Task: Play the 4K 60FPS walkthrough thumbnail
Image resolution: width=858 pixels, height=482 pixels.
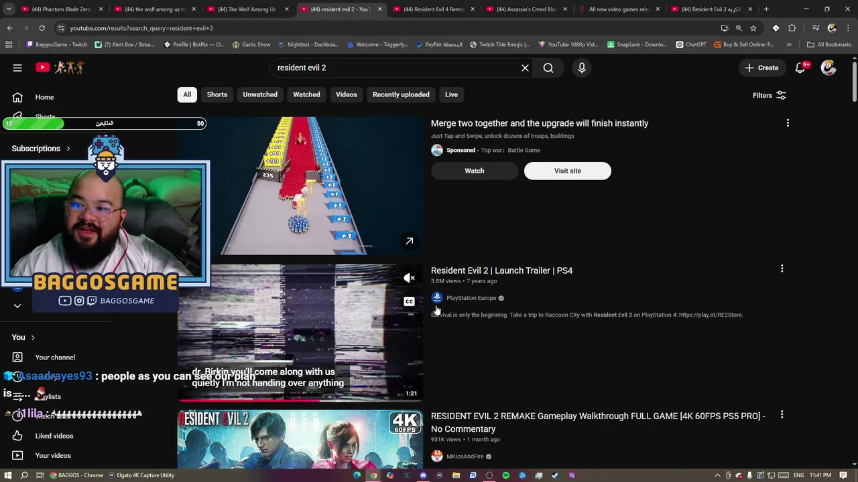Action: 300,439
